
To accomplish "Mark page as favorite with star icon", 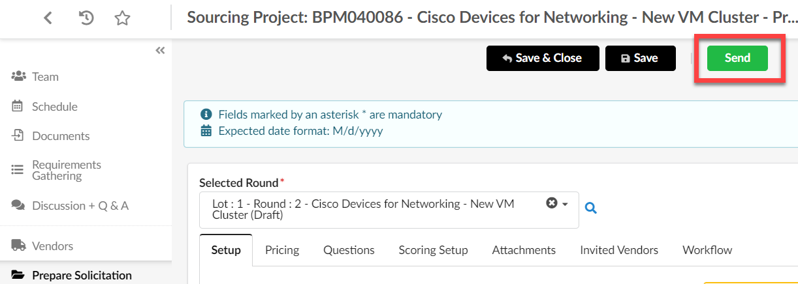I will (122, 18).
